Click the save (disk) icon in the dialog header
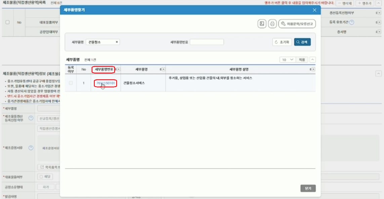Viewport: 384px width, 199px height. (261, 23)
